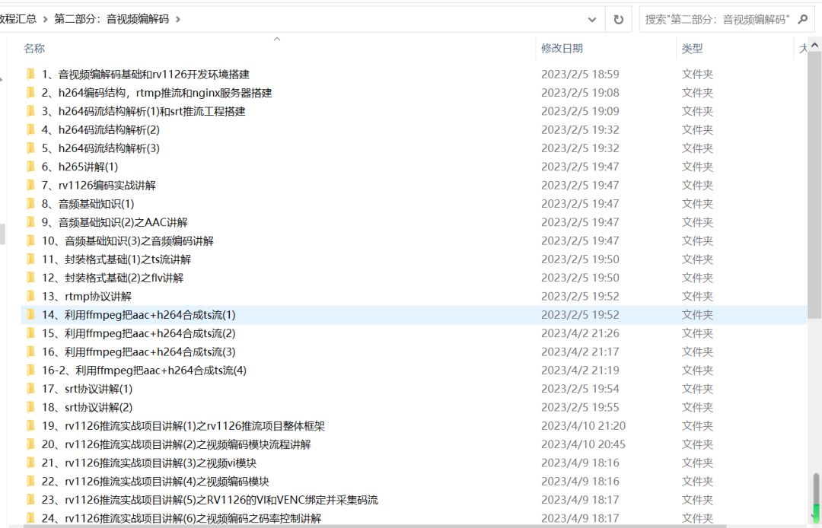Click the vertical scrollbar up arrow

(814, 46)
